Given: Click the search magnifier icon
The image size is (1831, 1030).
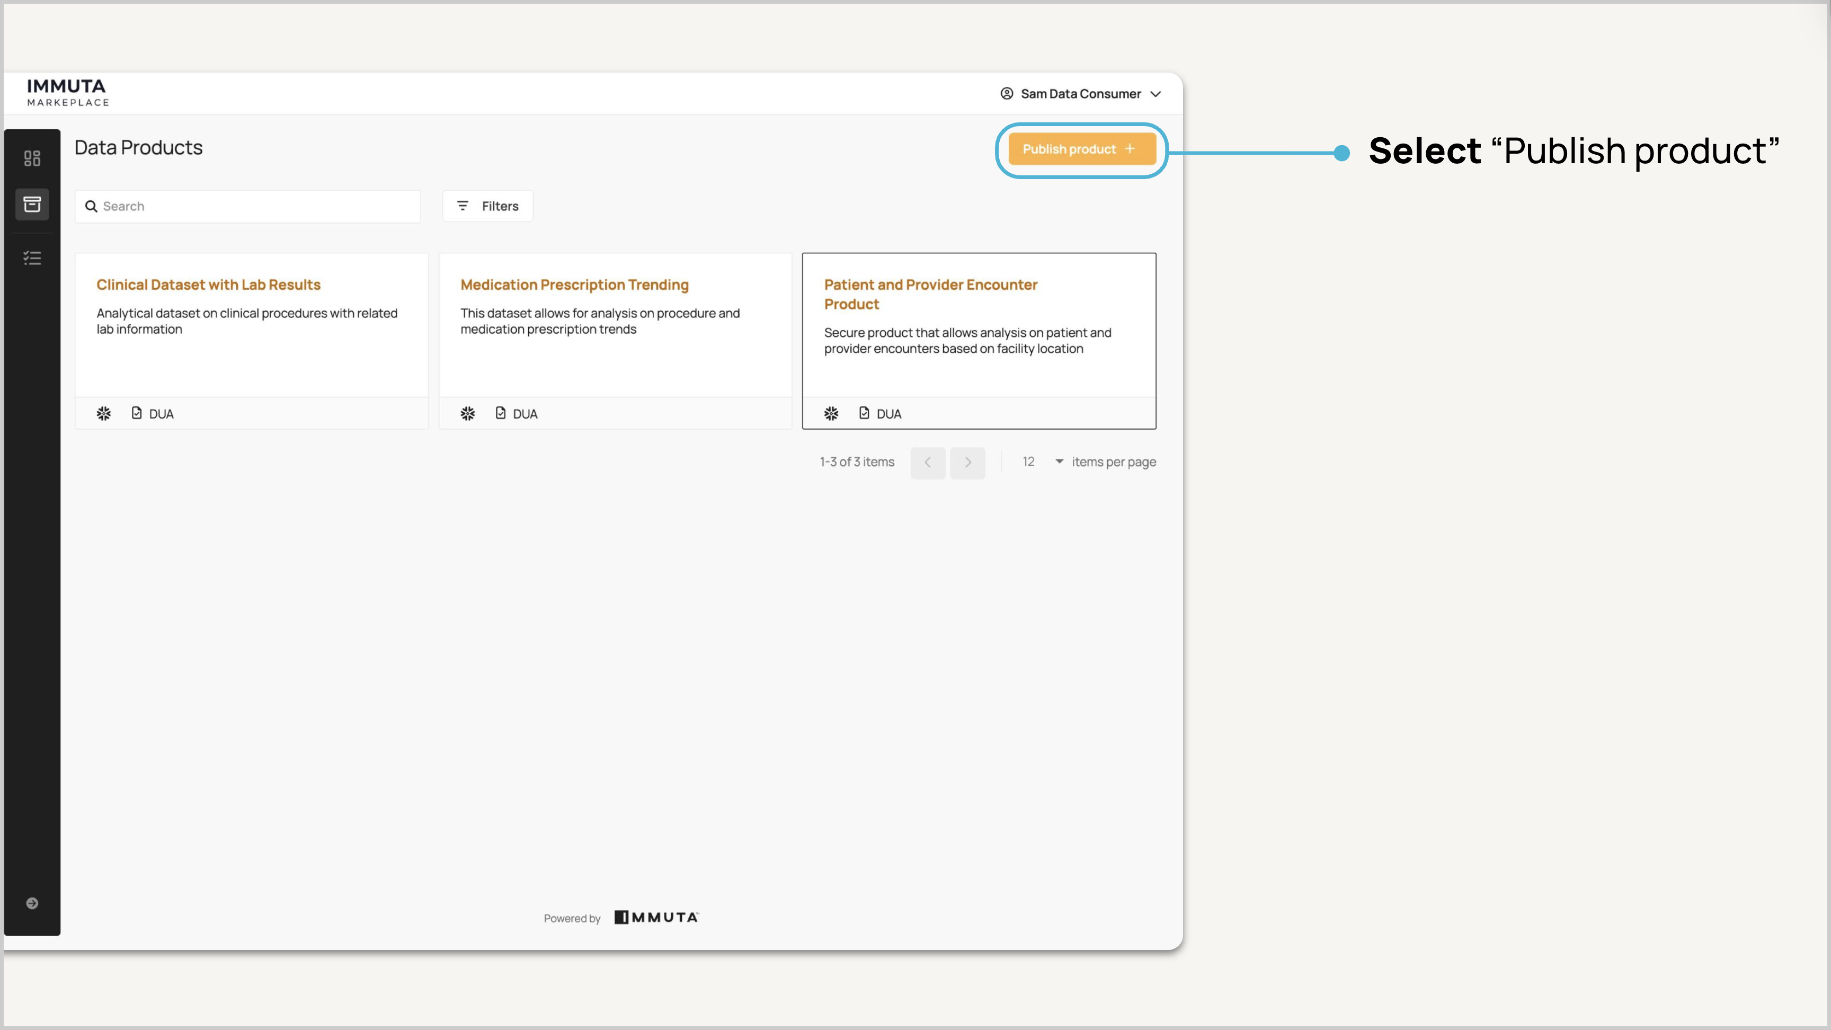Looking at the screenshot, I should tap(91, 206).
